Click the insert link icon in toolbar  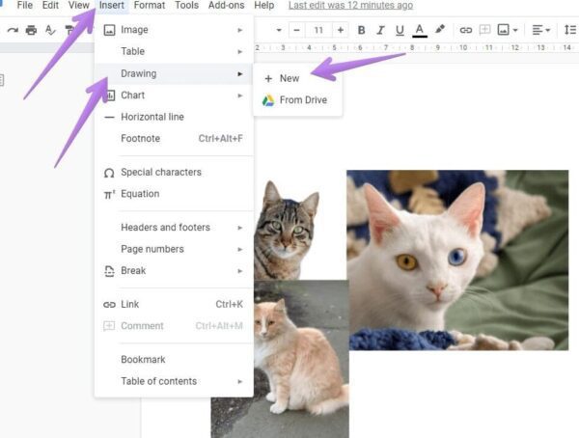click(x=465, y=30)
